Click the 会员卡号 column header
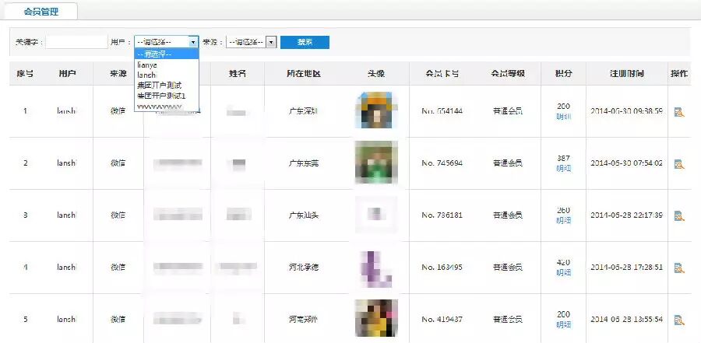 tap(442, 74)
